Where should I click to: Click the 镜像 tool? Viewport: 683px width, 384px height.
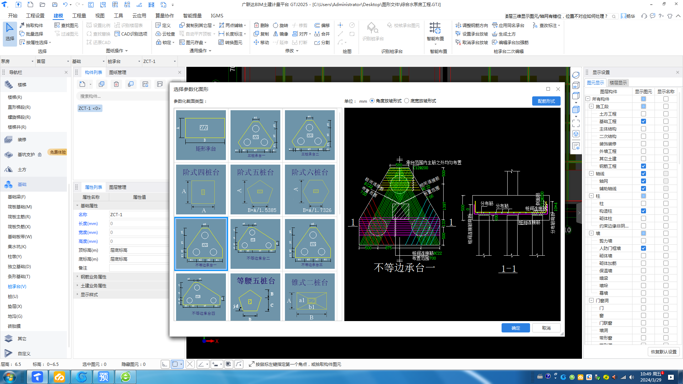click(x=281, y=34)
